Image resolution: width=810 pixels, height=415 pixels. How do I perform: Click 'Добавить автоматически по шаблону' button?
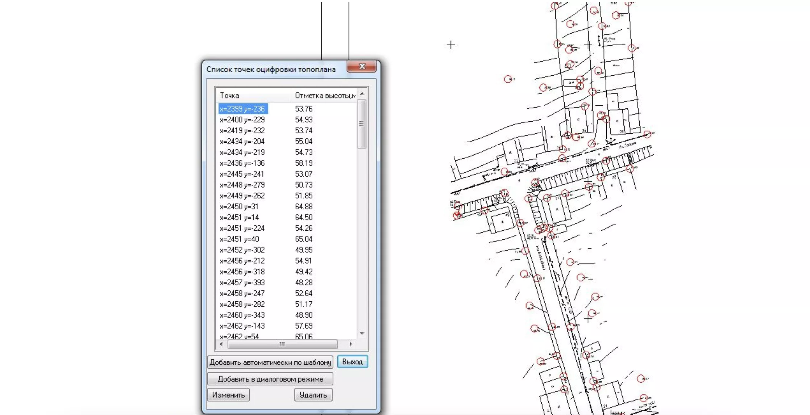[x=270, y=362]
